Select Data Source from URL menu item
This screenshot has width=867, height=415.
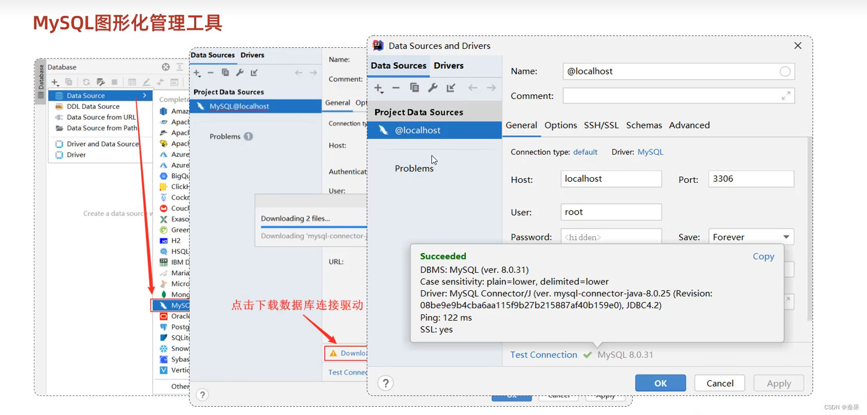point(101,117)
